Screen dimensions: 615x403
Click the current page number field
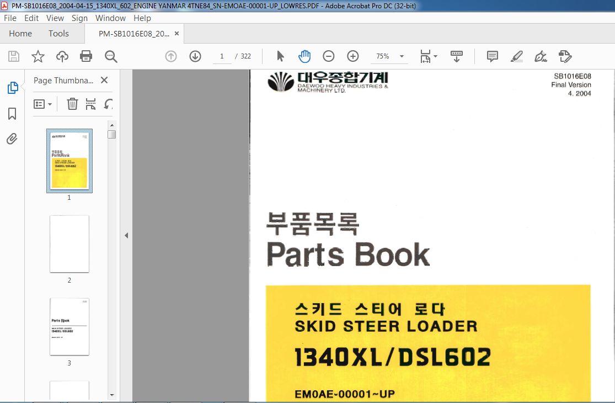(222, 56)
